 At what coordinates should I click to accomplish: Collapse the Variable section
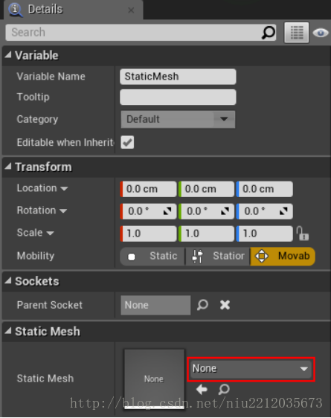pyautogui.click(x=8, y=55)
